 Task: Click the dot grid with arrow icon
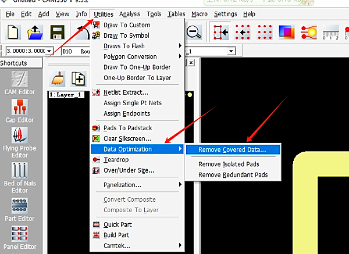click(243, 33)
